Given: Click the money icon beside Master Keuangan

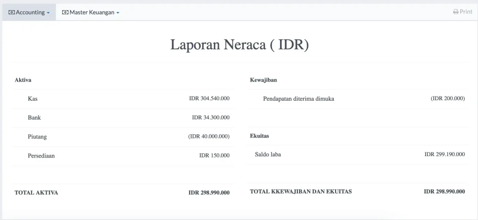Looking at the screenshot, I should pos(65,13).
